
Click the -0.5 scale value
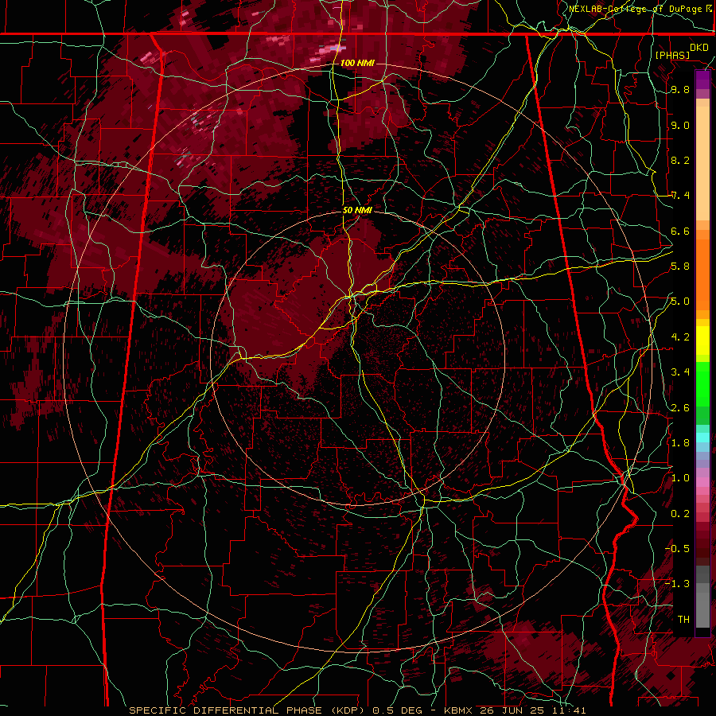coord(677,549)
